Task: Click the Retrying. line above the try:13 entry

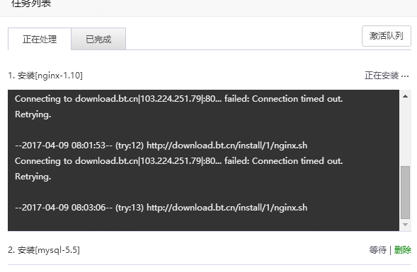Action: pos(33,177)
